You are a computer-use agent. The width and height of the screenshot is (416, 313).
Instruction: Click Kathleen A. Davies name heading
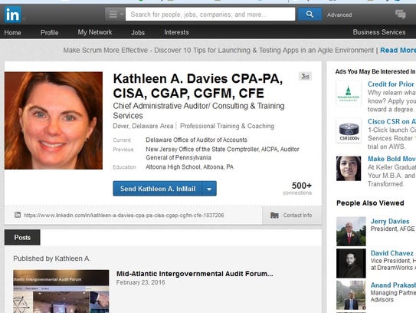click(x=198, y=86)
